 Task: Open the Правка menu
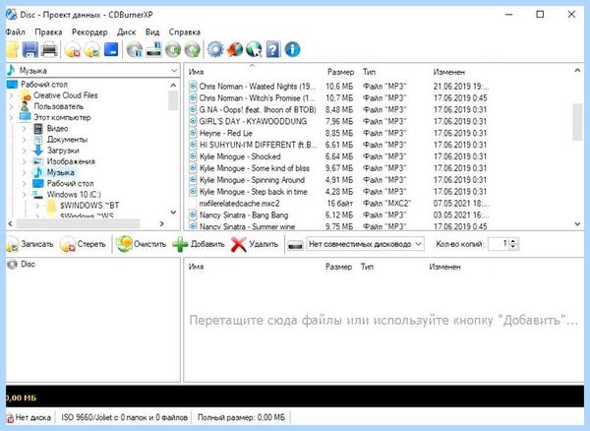[x=48, y=32]
